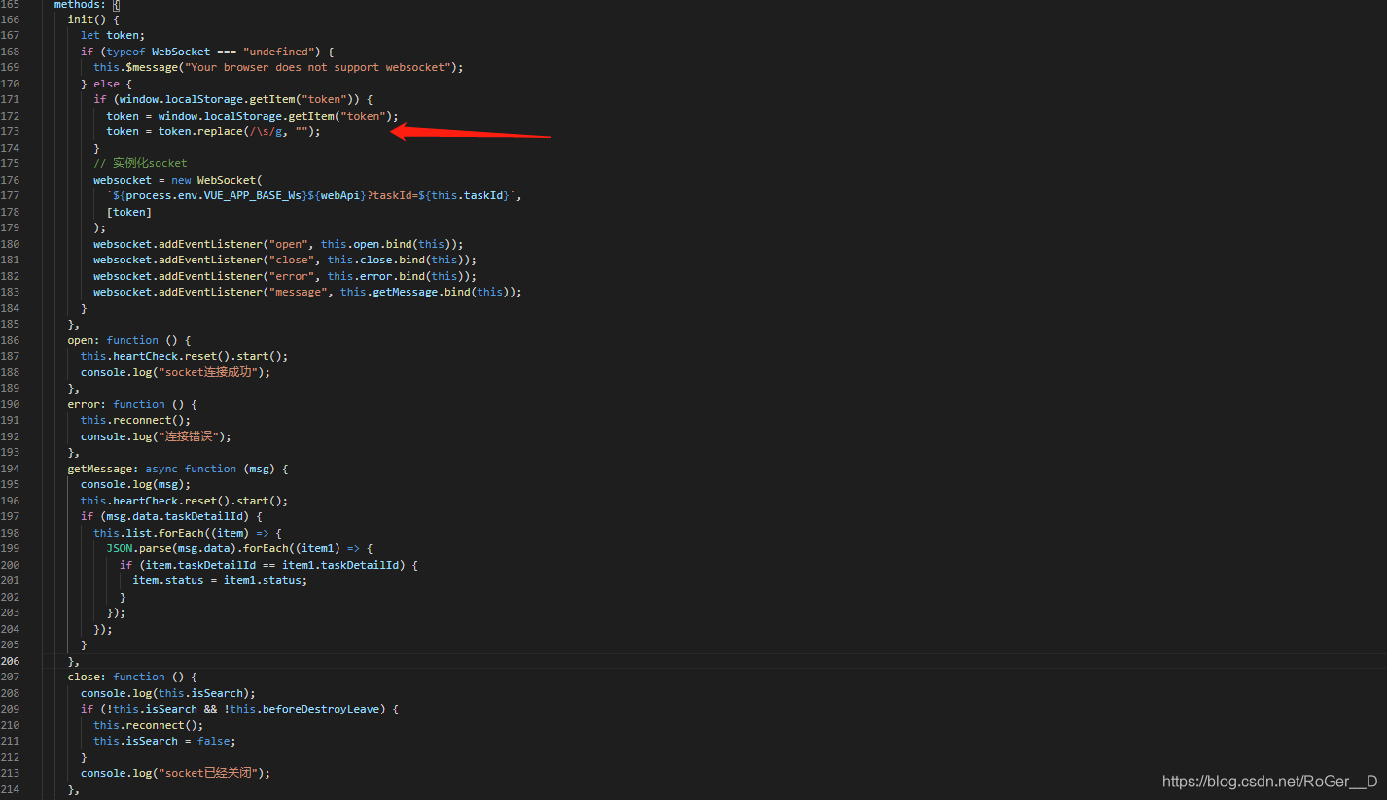Click highlighted line number 206 in the gutter
The height and width of the screenshot is (800, 1387).
[x=10, y=661]
